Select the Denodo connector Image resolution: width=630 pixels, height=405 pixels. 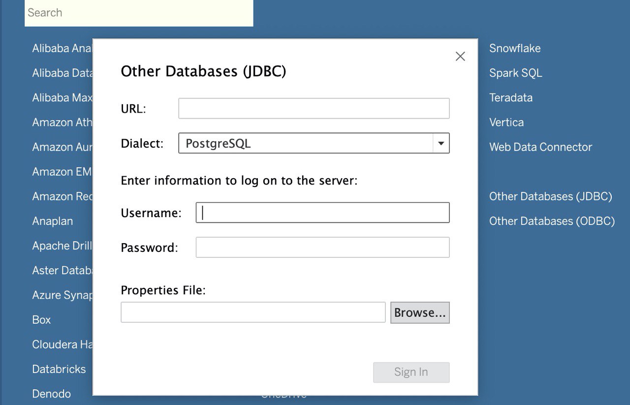pos(52,394)
